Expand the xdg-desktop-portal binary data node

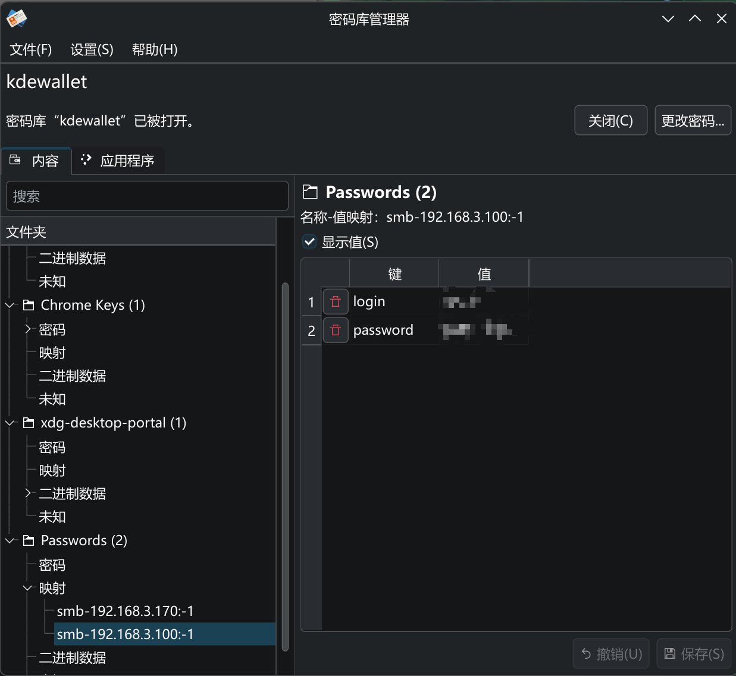coord(28,493)
